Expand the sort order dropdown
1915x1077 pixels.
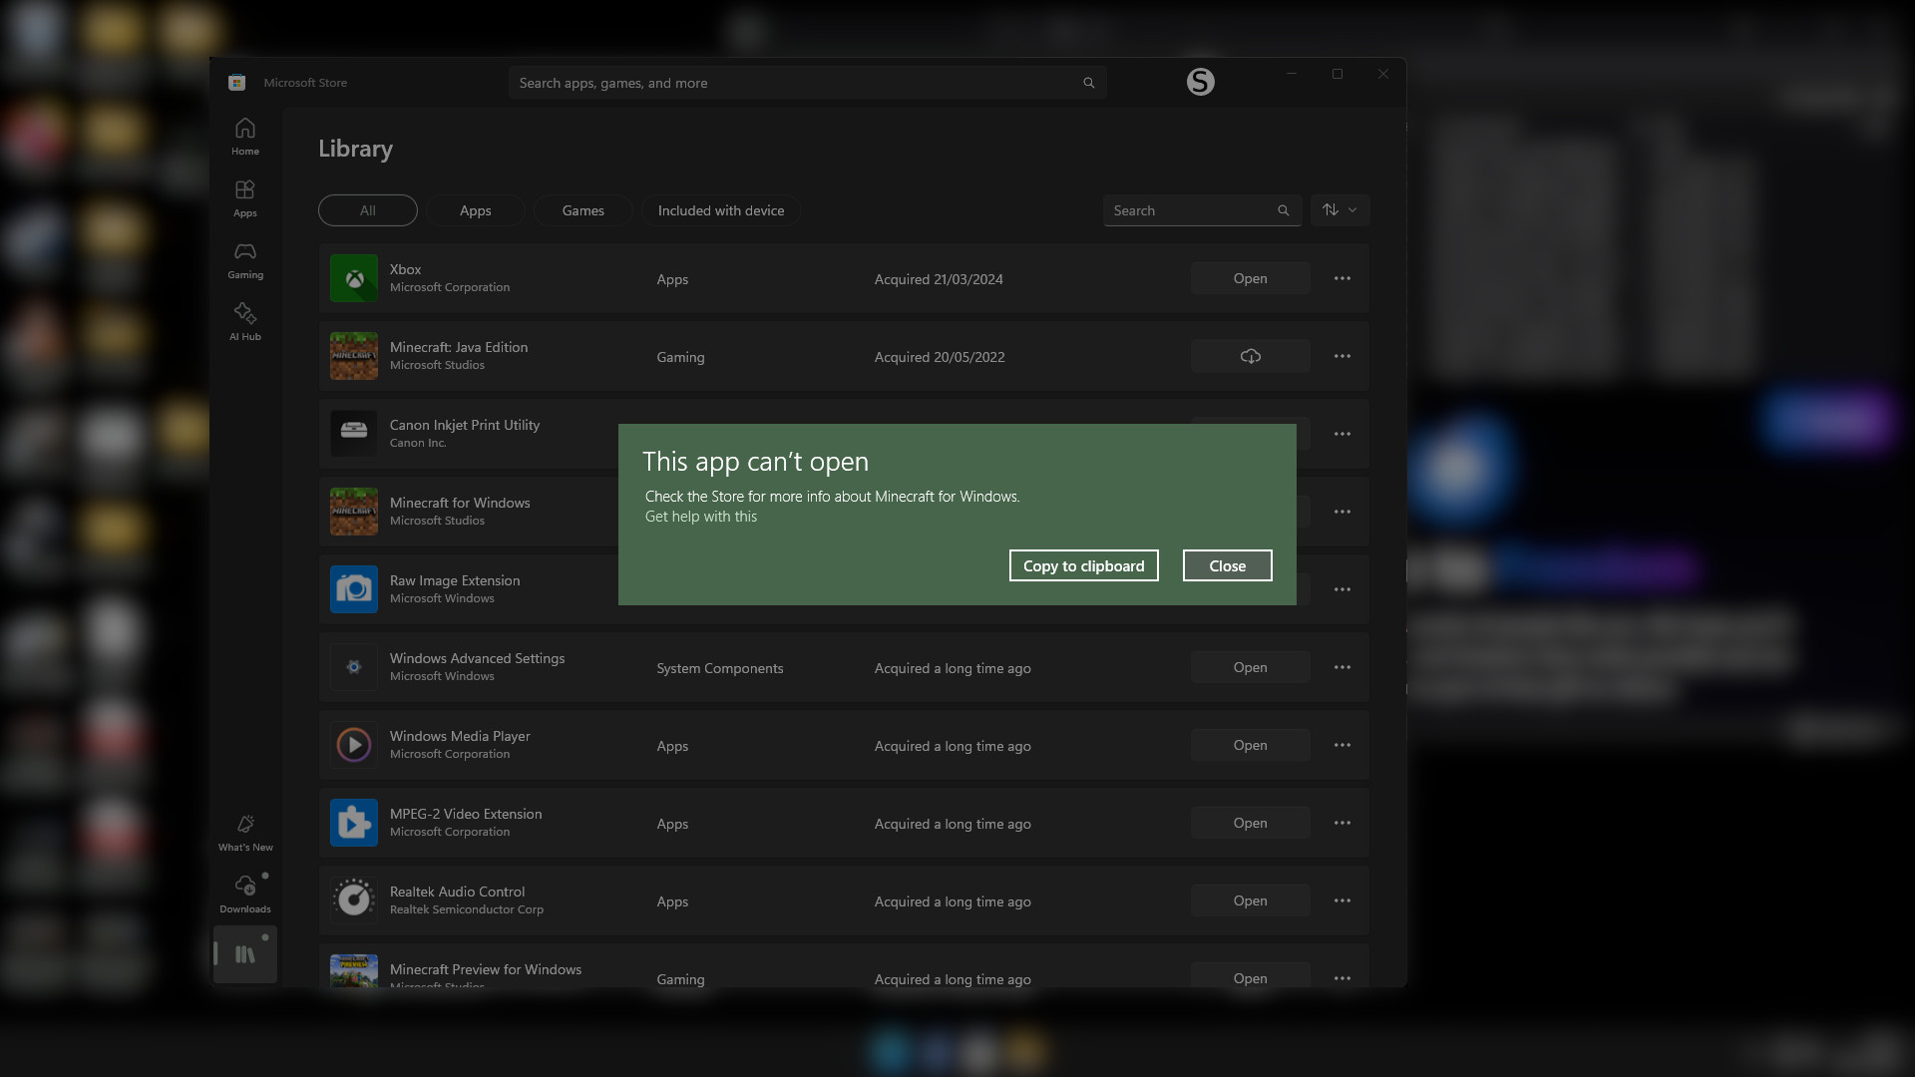coord(1340,210)
